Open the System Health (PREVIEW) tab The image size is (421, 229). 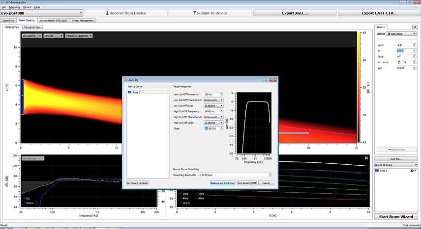[54, 21]
